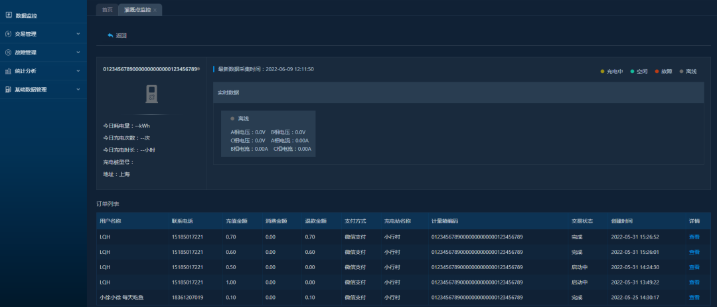The width and height of the screenshot is (717, 307).
Task: Click the 1.00 recharge amount cell
Action: (231, 282)
